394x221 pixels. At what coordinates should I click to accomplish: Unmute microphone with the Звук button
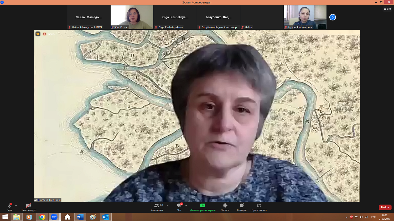pos(9,207)
